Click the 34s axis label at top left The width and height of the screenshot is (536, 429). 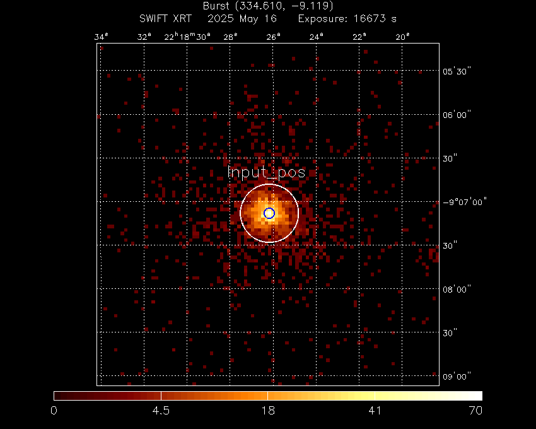click(x=101, y=37)
